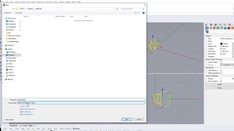This screenshot has width=234, height=131.
Task: Toggle Show surface isocurve checkbox
Action: point(221,81)
